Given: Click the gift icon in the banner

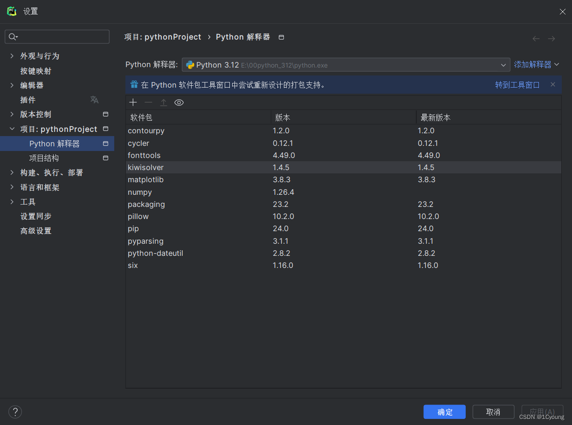Looking at the screenshot, I should [x=134, y=84].
